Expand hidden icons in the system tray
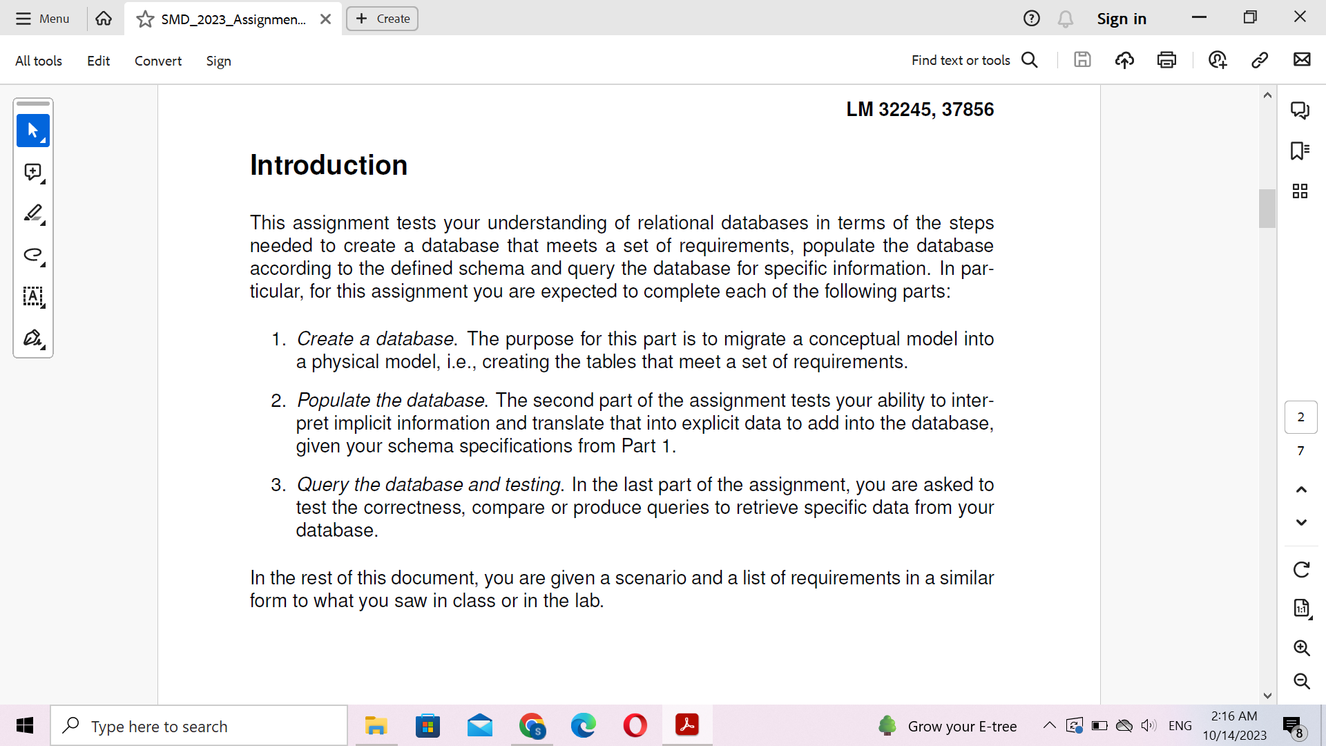Image resolution: width=1326 pixels, height=746 pixels. pyautogui.click(x=1049, y=725)
